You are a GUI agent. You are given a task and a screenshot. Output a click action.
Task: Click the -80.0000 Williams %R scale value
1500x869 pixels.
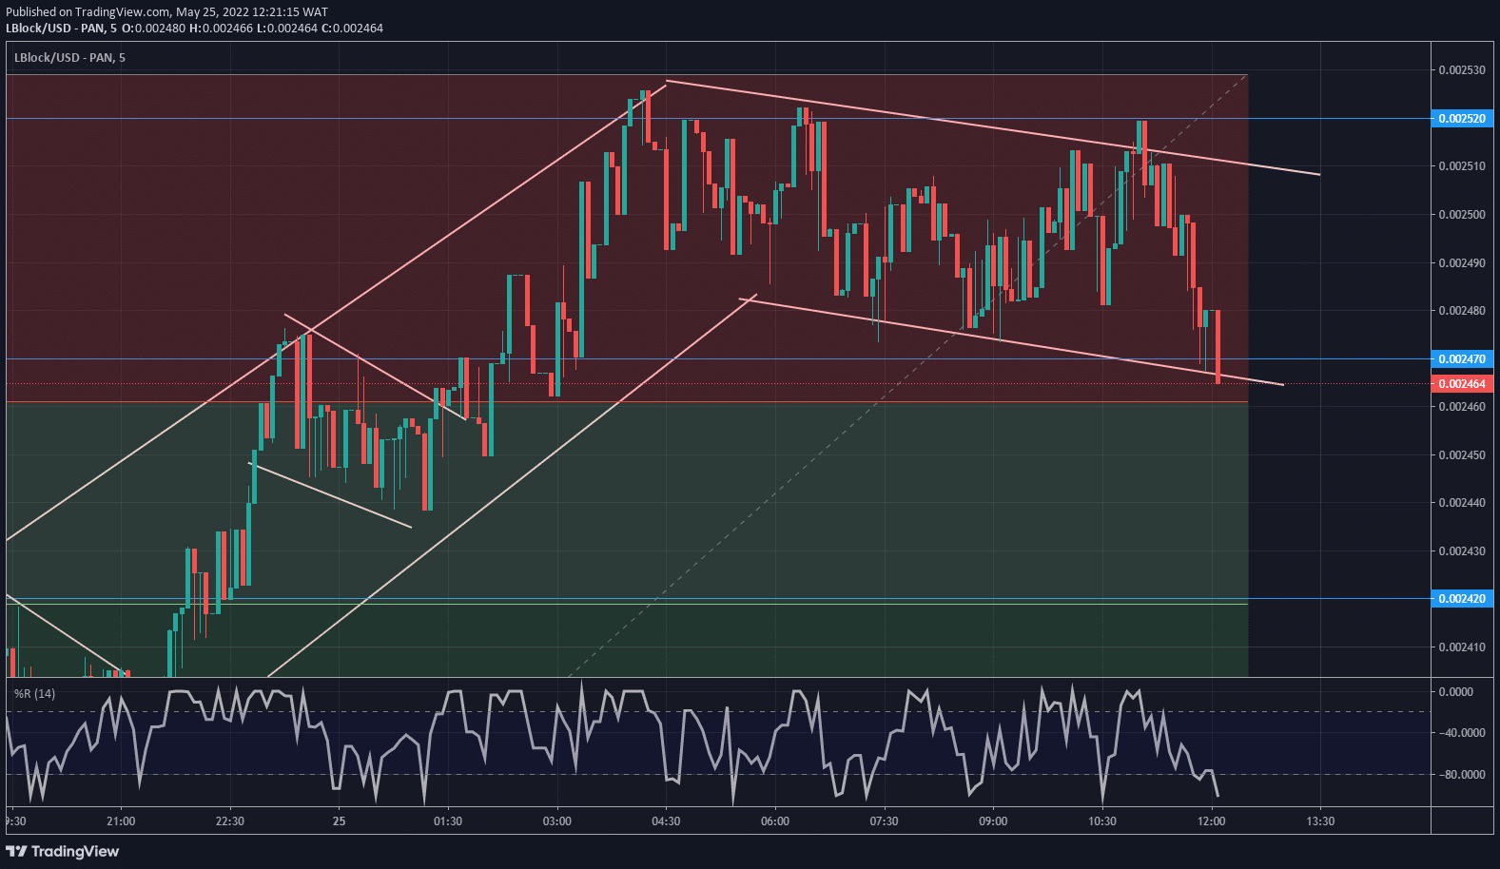tap(1462, 775)
